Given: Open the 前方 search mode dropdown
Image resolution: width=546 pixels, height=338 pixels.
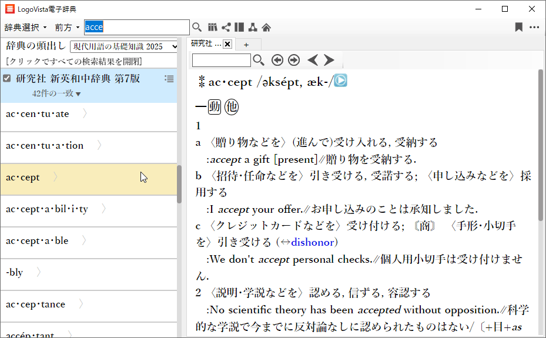Looking at the screenshot, I should pyautogui.click(x=67, y=28).
